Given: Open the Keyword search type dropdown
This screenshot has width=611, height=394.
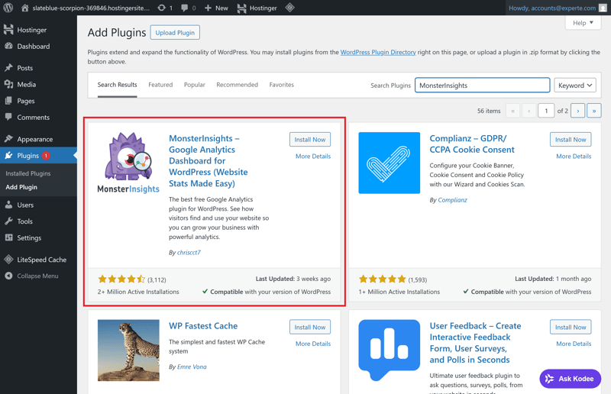Looking at the screenshot, I should point(574,86).
